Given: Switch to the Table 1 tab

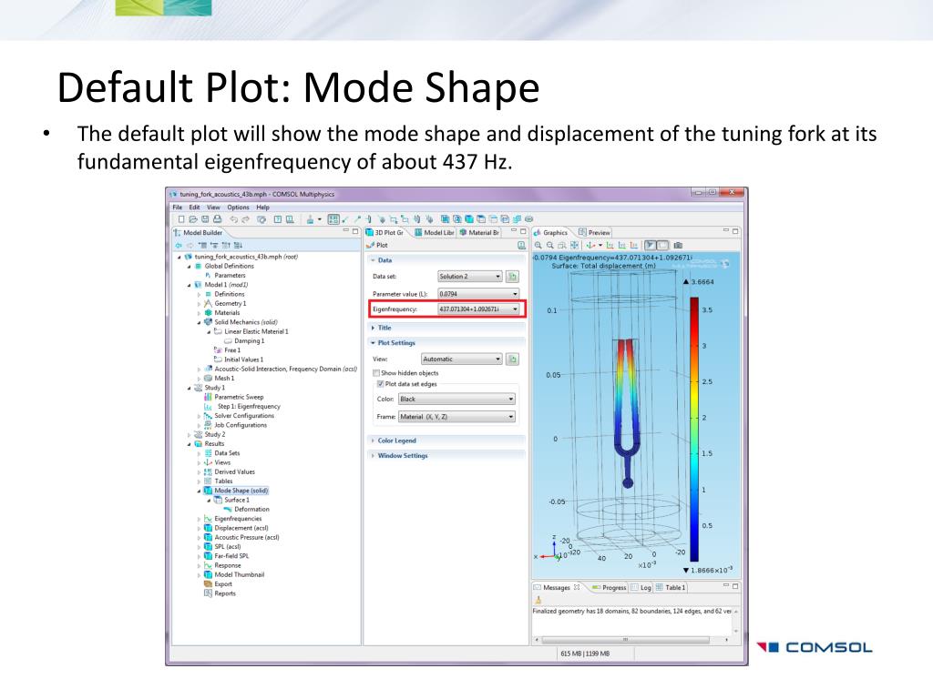Looking at the screenshot, I should [671, 587].
